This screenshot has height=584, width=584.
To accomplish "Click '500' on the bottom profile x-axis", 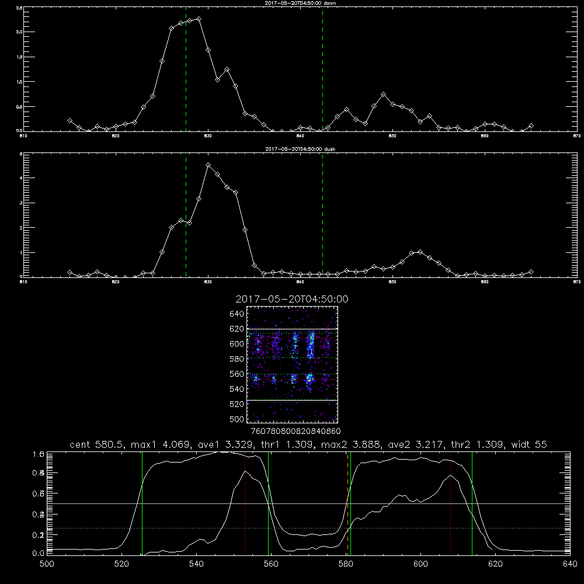I will [x=47, y=564].
